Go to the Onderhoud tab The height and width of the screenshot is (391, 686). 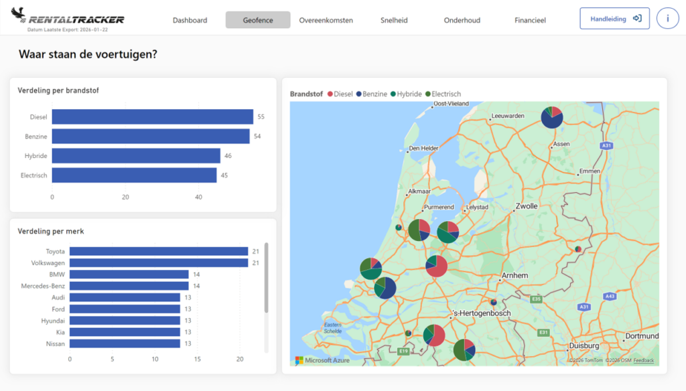click(462, 20)
